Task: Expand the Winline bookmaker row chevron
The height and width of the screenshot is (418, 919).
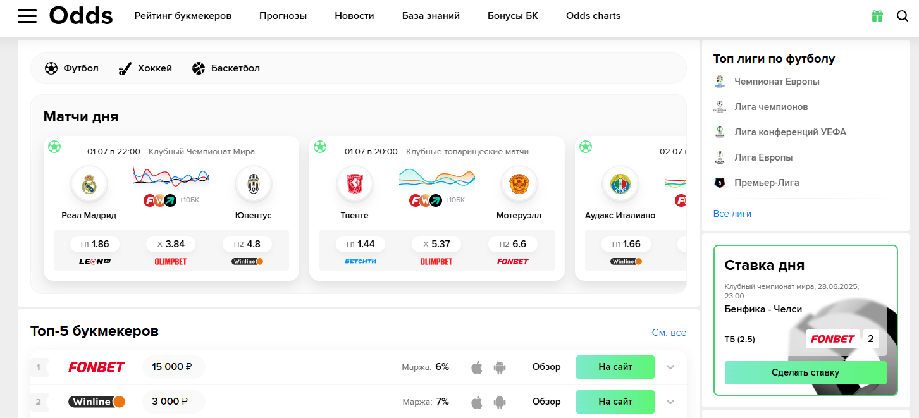Action: click(x=670, y=402)
